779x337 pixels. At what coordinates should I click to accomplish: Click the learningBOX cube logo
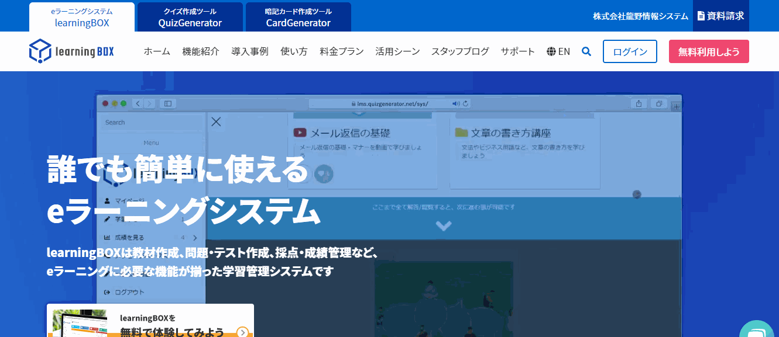tap(40, 51)
